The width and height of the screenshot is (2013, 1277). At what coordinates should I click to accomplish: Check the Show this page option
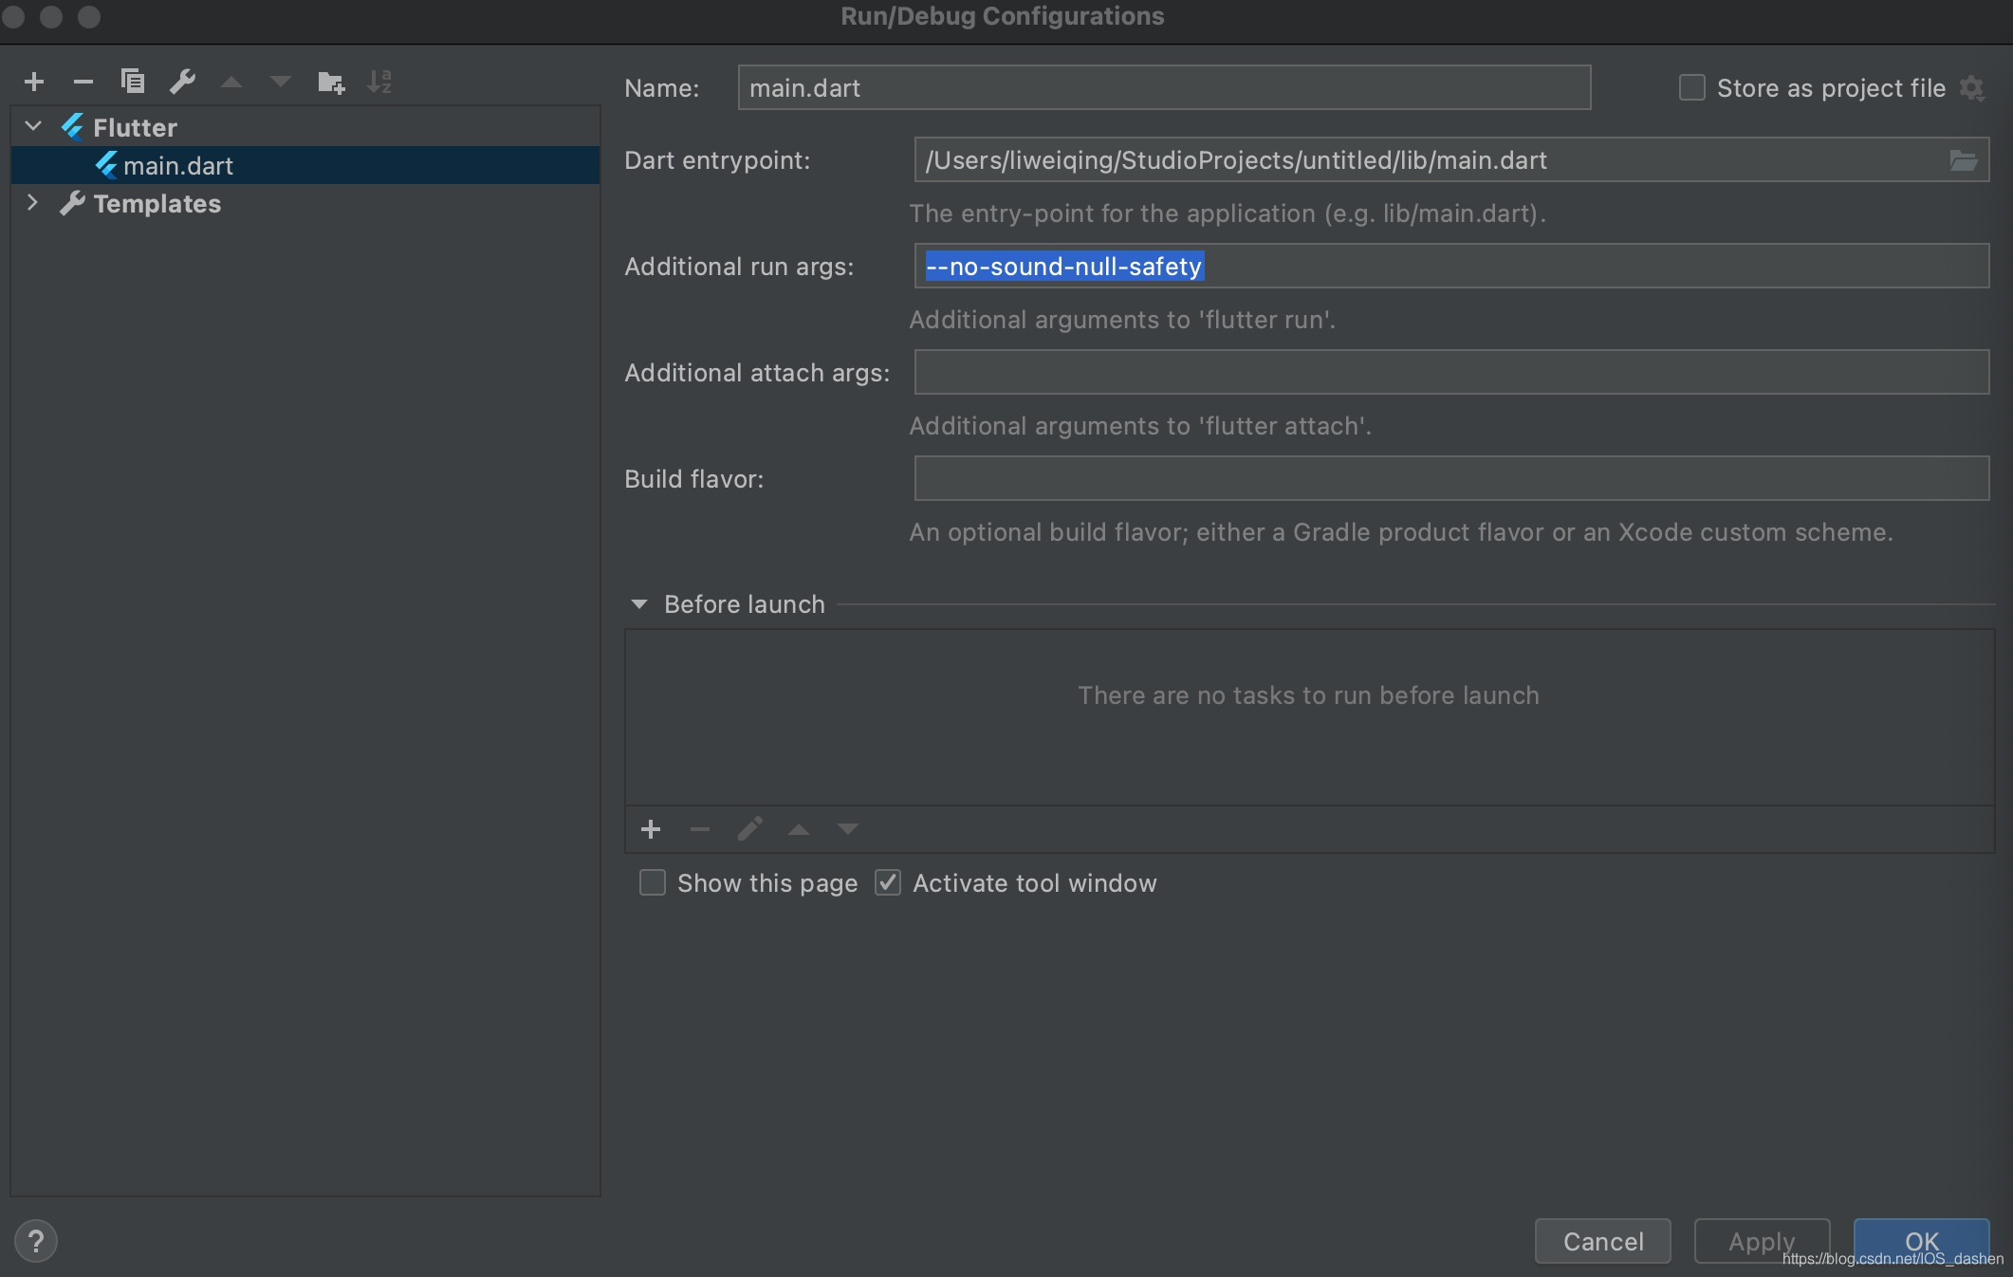[x=653, y=883]
